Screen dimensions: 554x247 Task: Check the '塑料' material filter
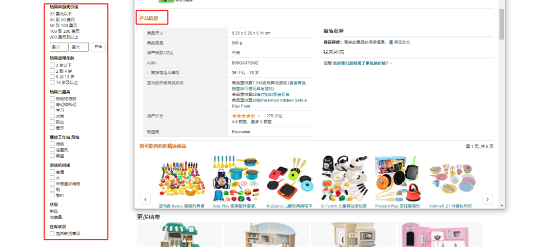(52, 195)
